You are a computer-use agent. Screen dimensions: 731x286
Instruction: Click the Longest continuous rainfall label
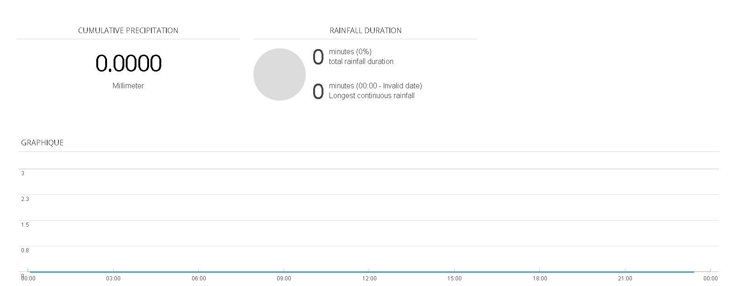[372, 96]
